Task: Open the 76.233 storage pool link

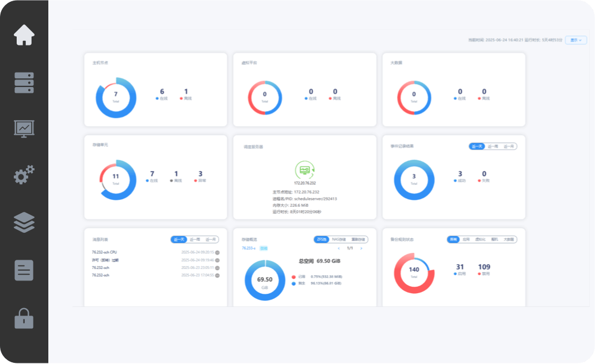Action: click(248, 248)
